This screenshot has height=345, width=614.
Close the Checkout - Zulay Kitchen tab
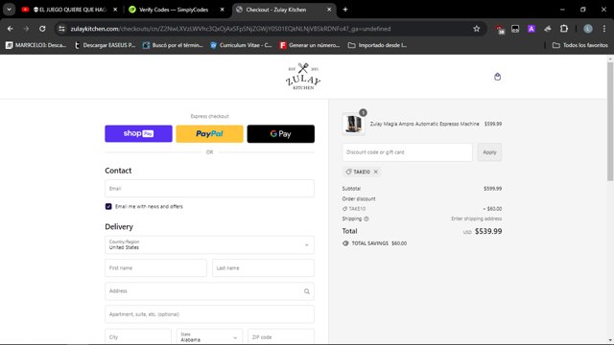coord(329,10)
